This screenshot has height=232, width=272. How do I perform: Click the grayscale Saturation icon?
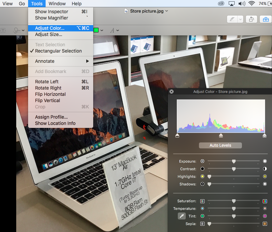click(x=202, y=201)
